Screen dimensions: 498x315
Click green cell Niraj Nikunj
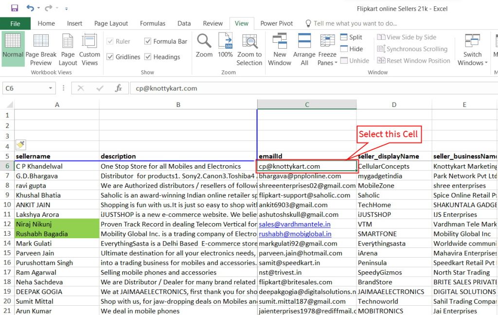coord(57,224)
